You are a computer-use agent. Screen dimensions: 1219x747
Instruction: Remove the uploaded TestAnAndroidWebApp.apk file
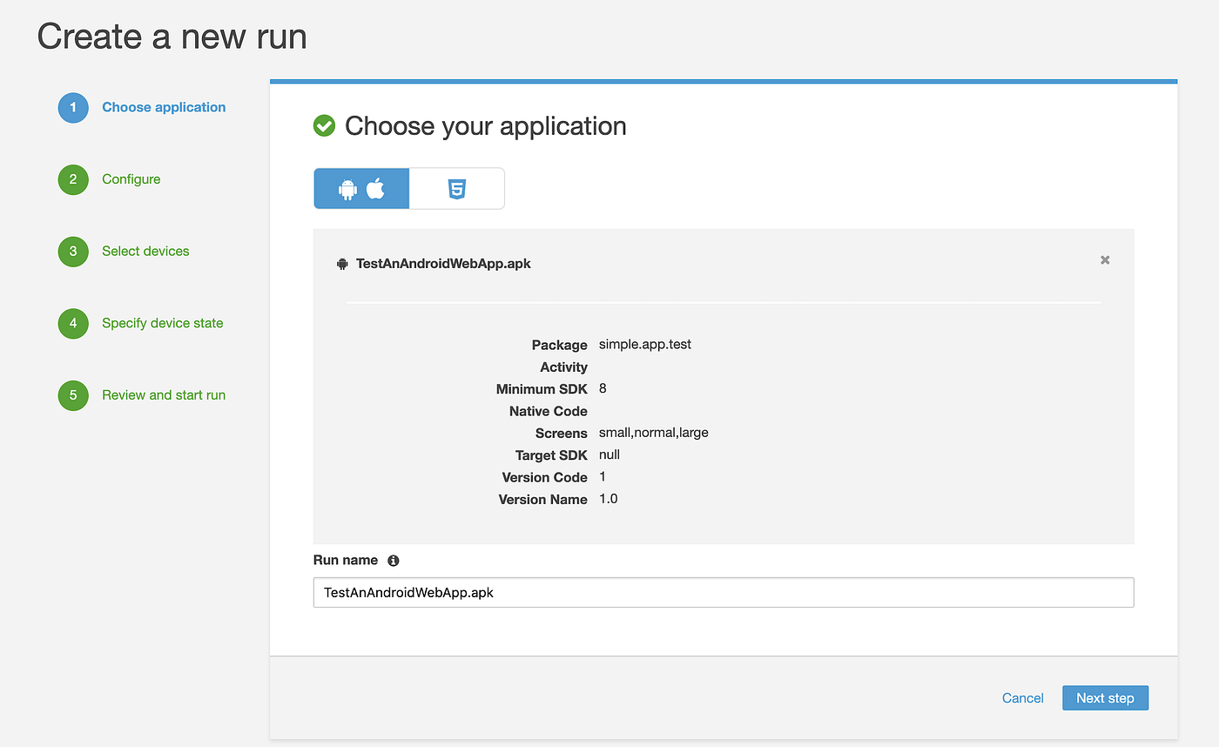pyautogui.click(x=1104, y=259)
